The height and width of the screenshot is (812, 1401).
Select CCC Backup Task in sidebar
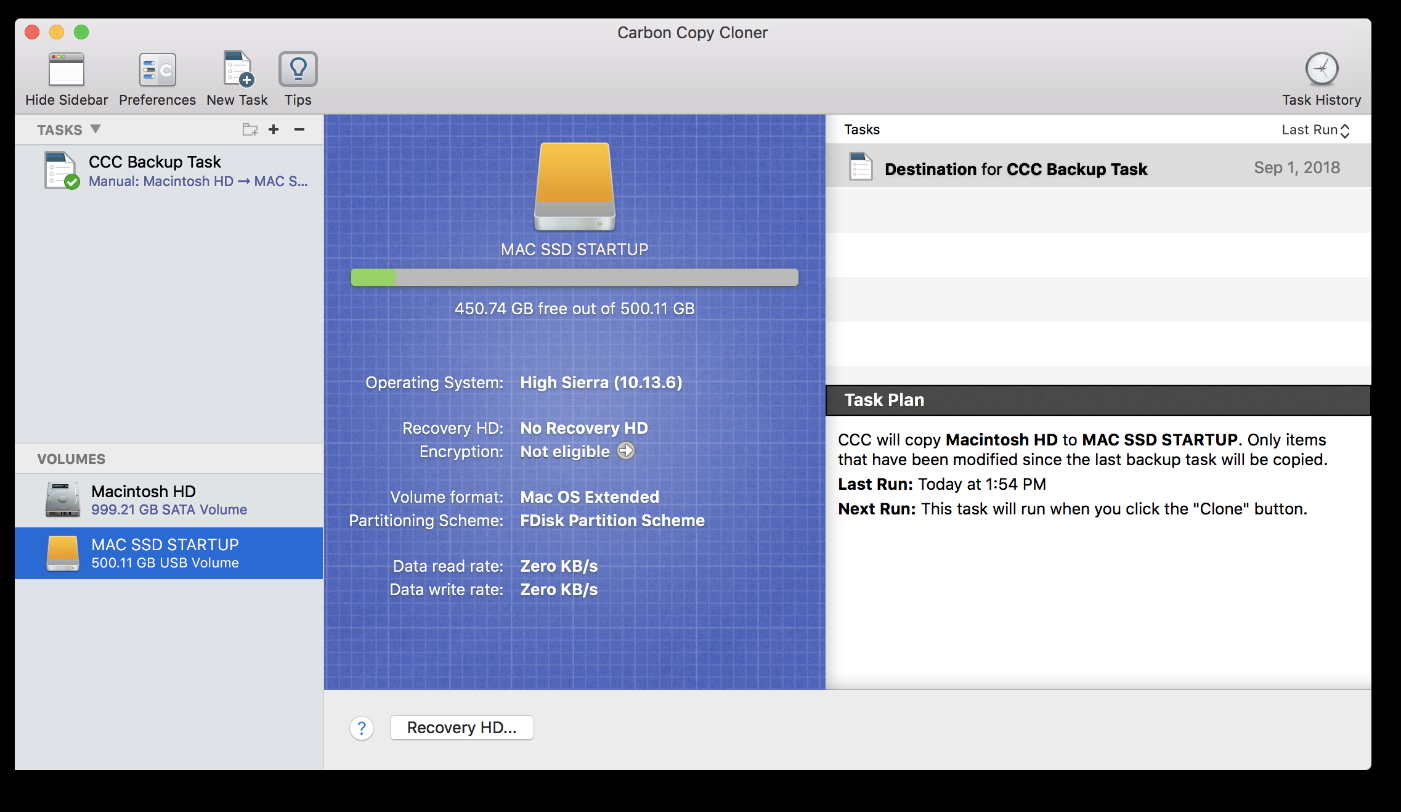click(169, 171)
